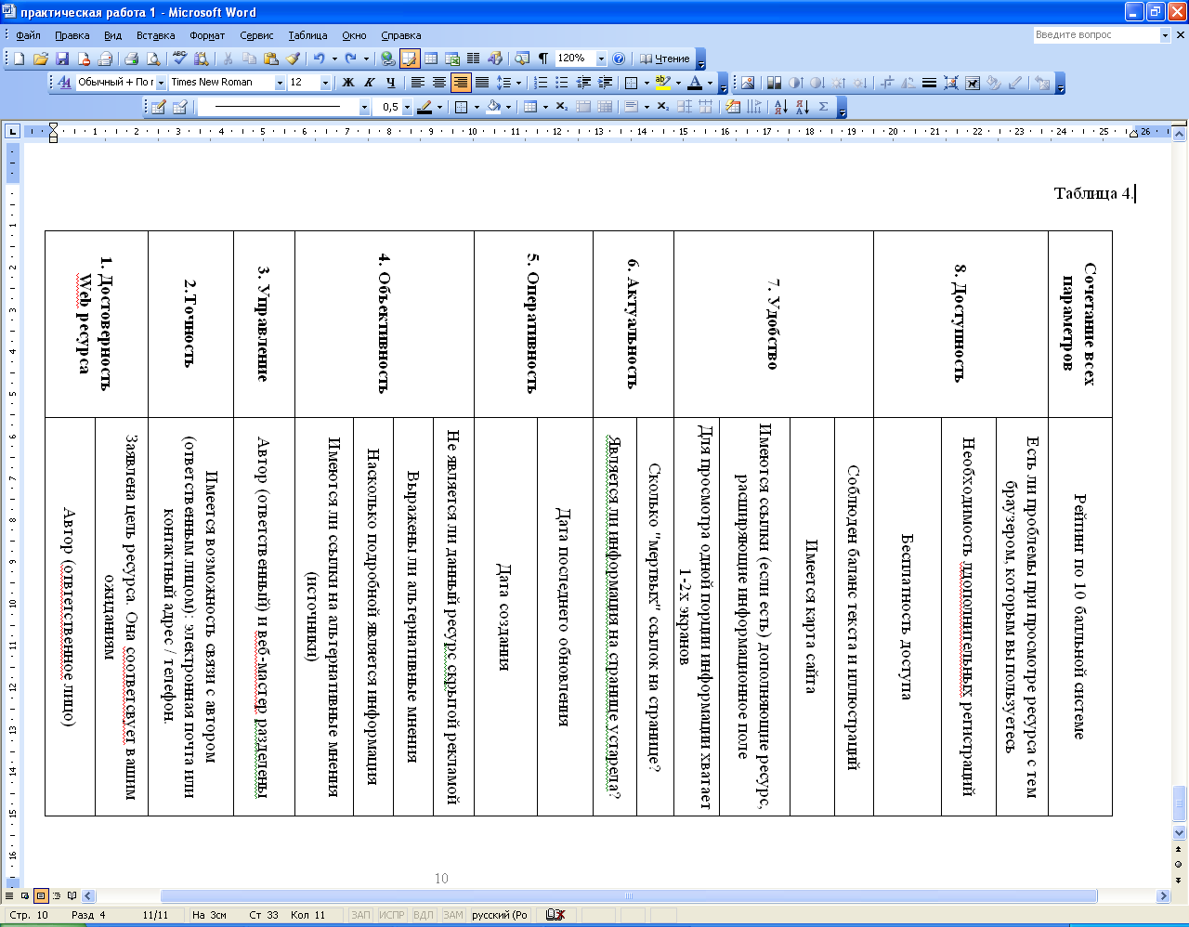1189x927 pixels.
Task: Open the Справка menu
Action: pos(400,35)
